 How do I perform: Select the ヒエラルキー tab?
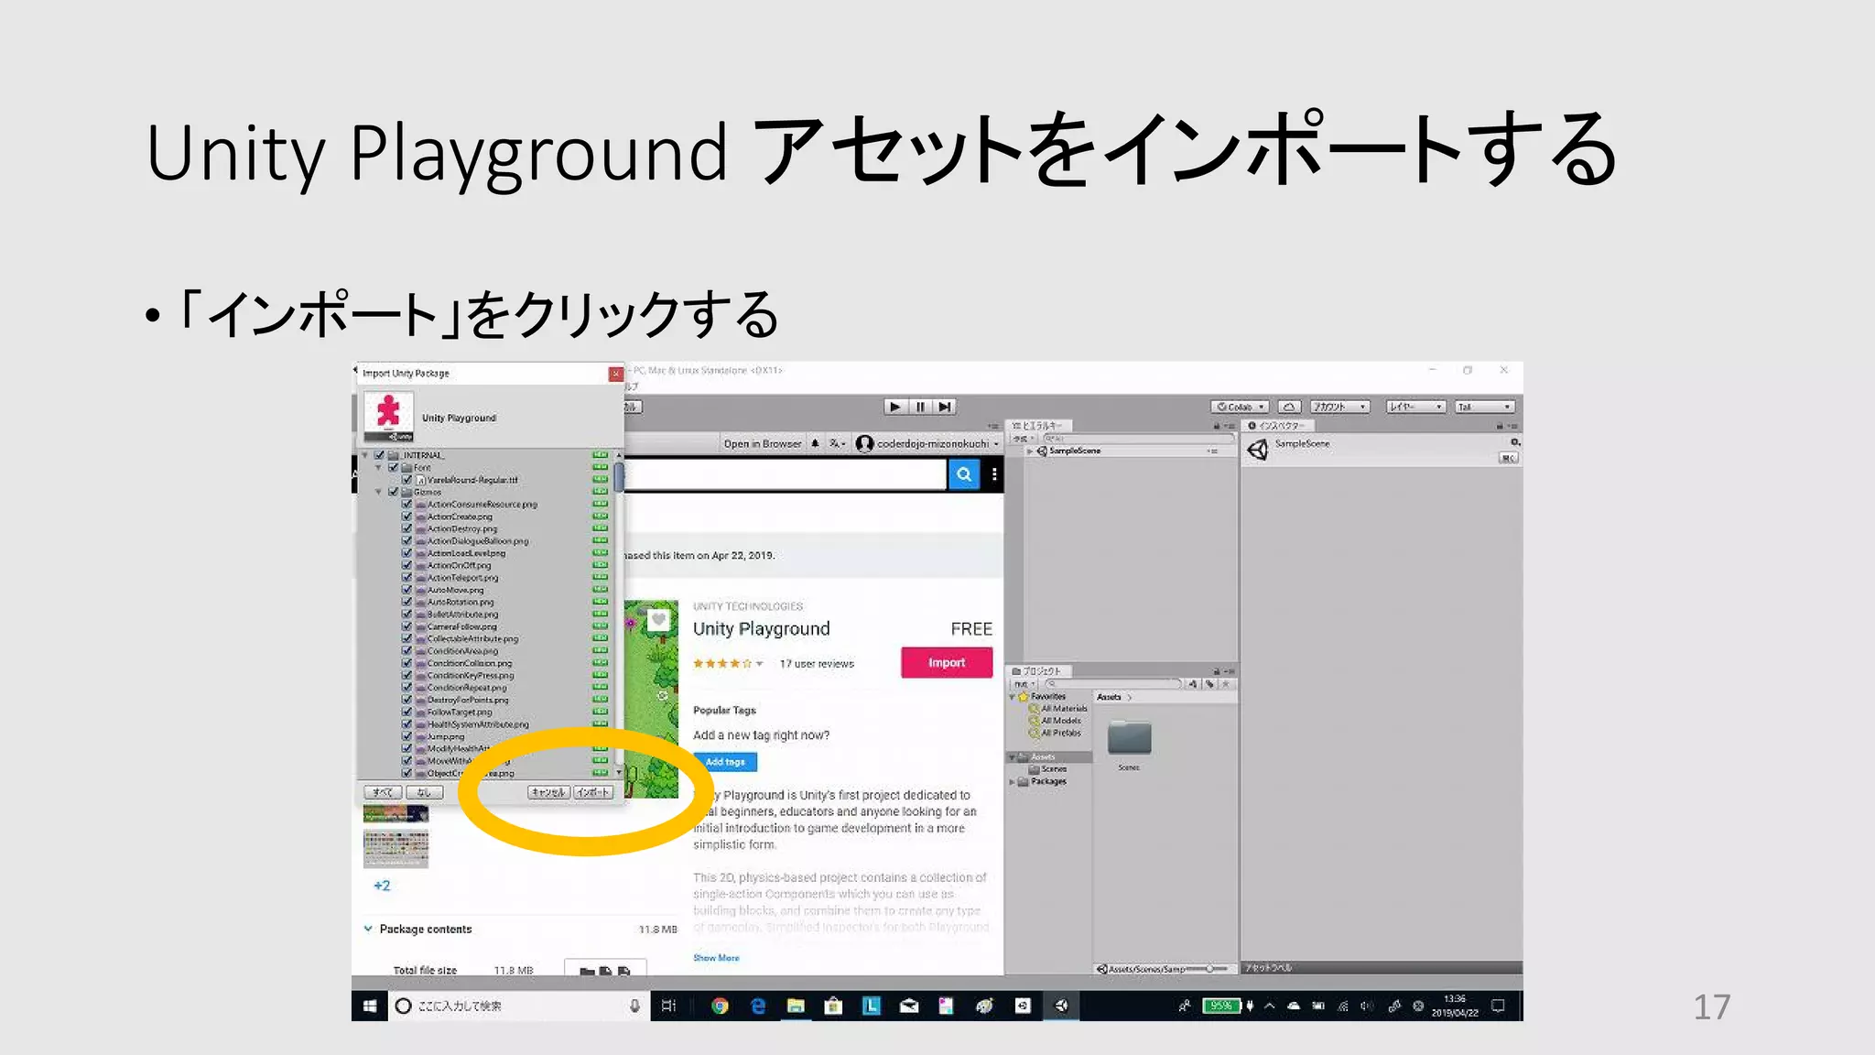(x=1038, y=426)
